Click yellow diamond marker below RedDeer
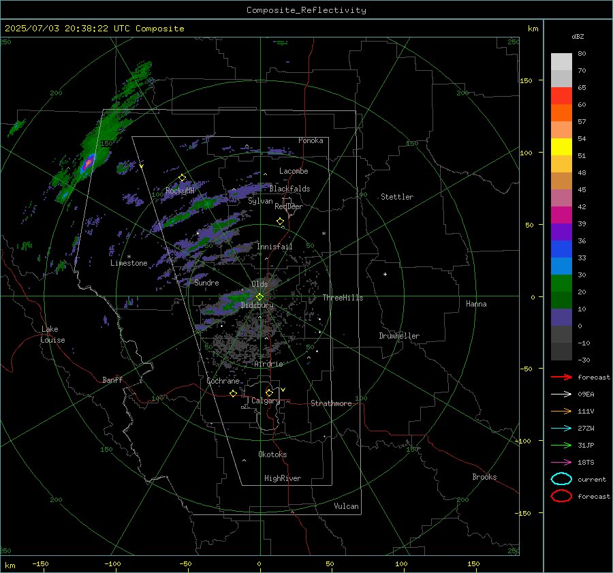The height and width of the screenshot is (573, 613). (x=280, y=221)
